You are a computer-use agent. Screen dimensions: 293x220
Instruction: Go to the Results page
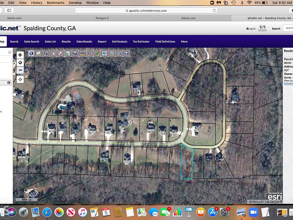pos(66,42)
